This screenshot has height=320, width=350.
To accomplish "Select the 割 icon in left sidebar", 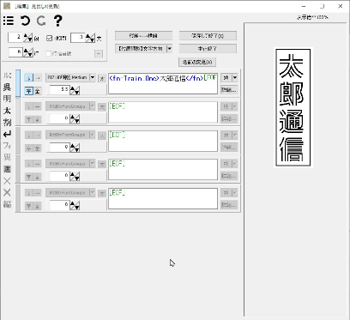I will coord(7,122).
